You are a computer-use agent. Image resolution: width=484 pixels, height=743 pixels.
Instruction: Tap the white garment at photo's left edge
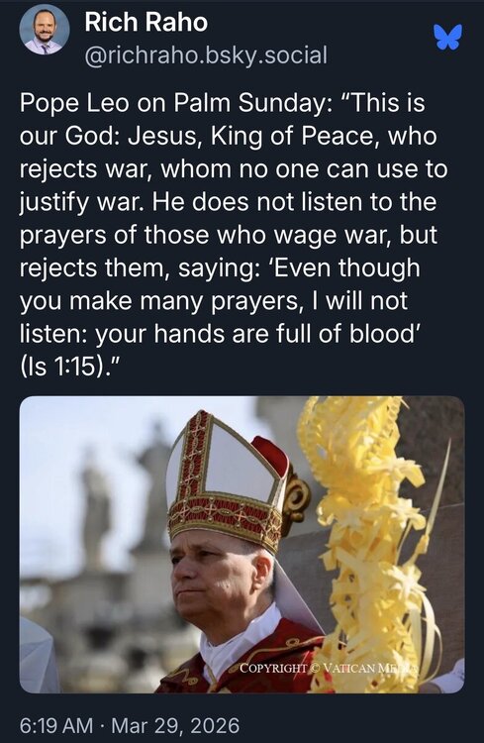[38, 656]
